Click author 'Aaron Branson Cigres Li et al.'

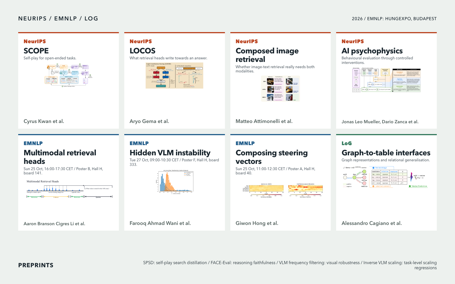coord(54,224)
